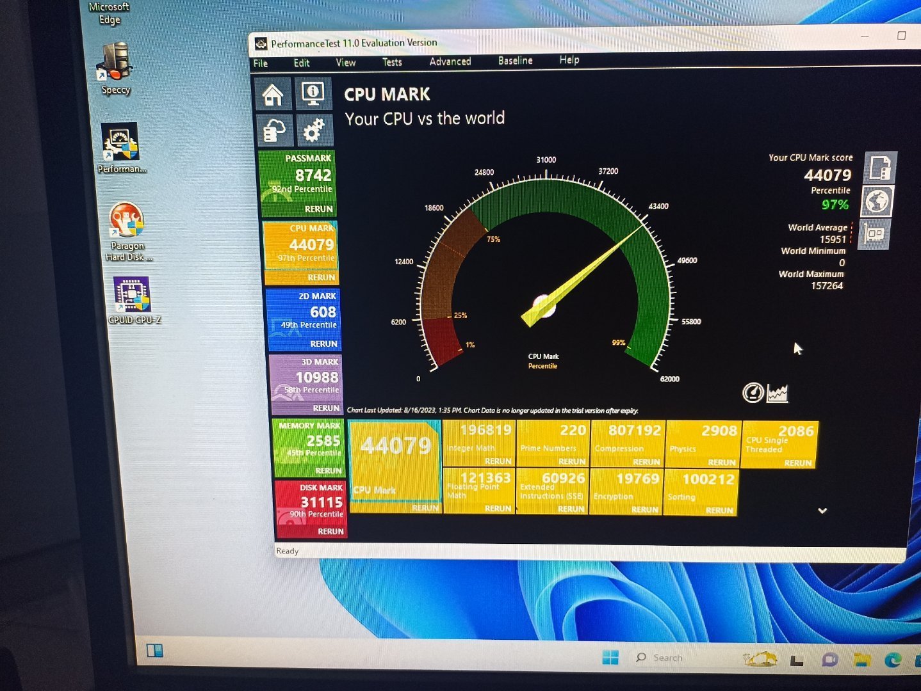Click the Ready status bar text
This screenshot has width=921, height=691.
pos(287,551)
